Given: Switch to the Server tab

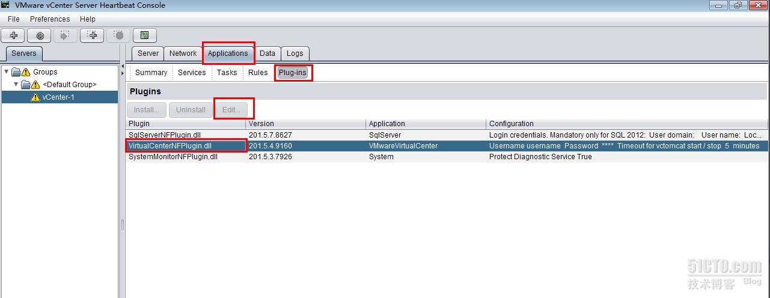Looking at the screenshot, I should click(148, 53).
